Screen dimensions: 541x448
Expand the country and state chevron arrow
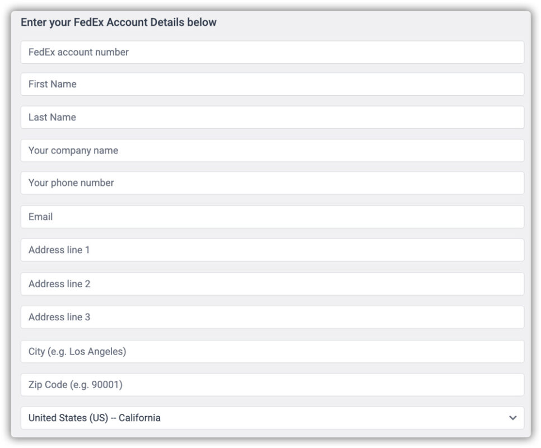(x=512, y=418)
